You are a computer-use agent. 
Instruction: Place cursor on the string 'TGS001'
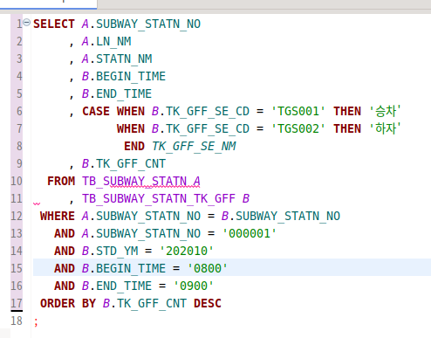click(x=298, y=111)
